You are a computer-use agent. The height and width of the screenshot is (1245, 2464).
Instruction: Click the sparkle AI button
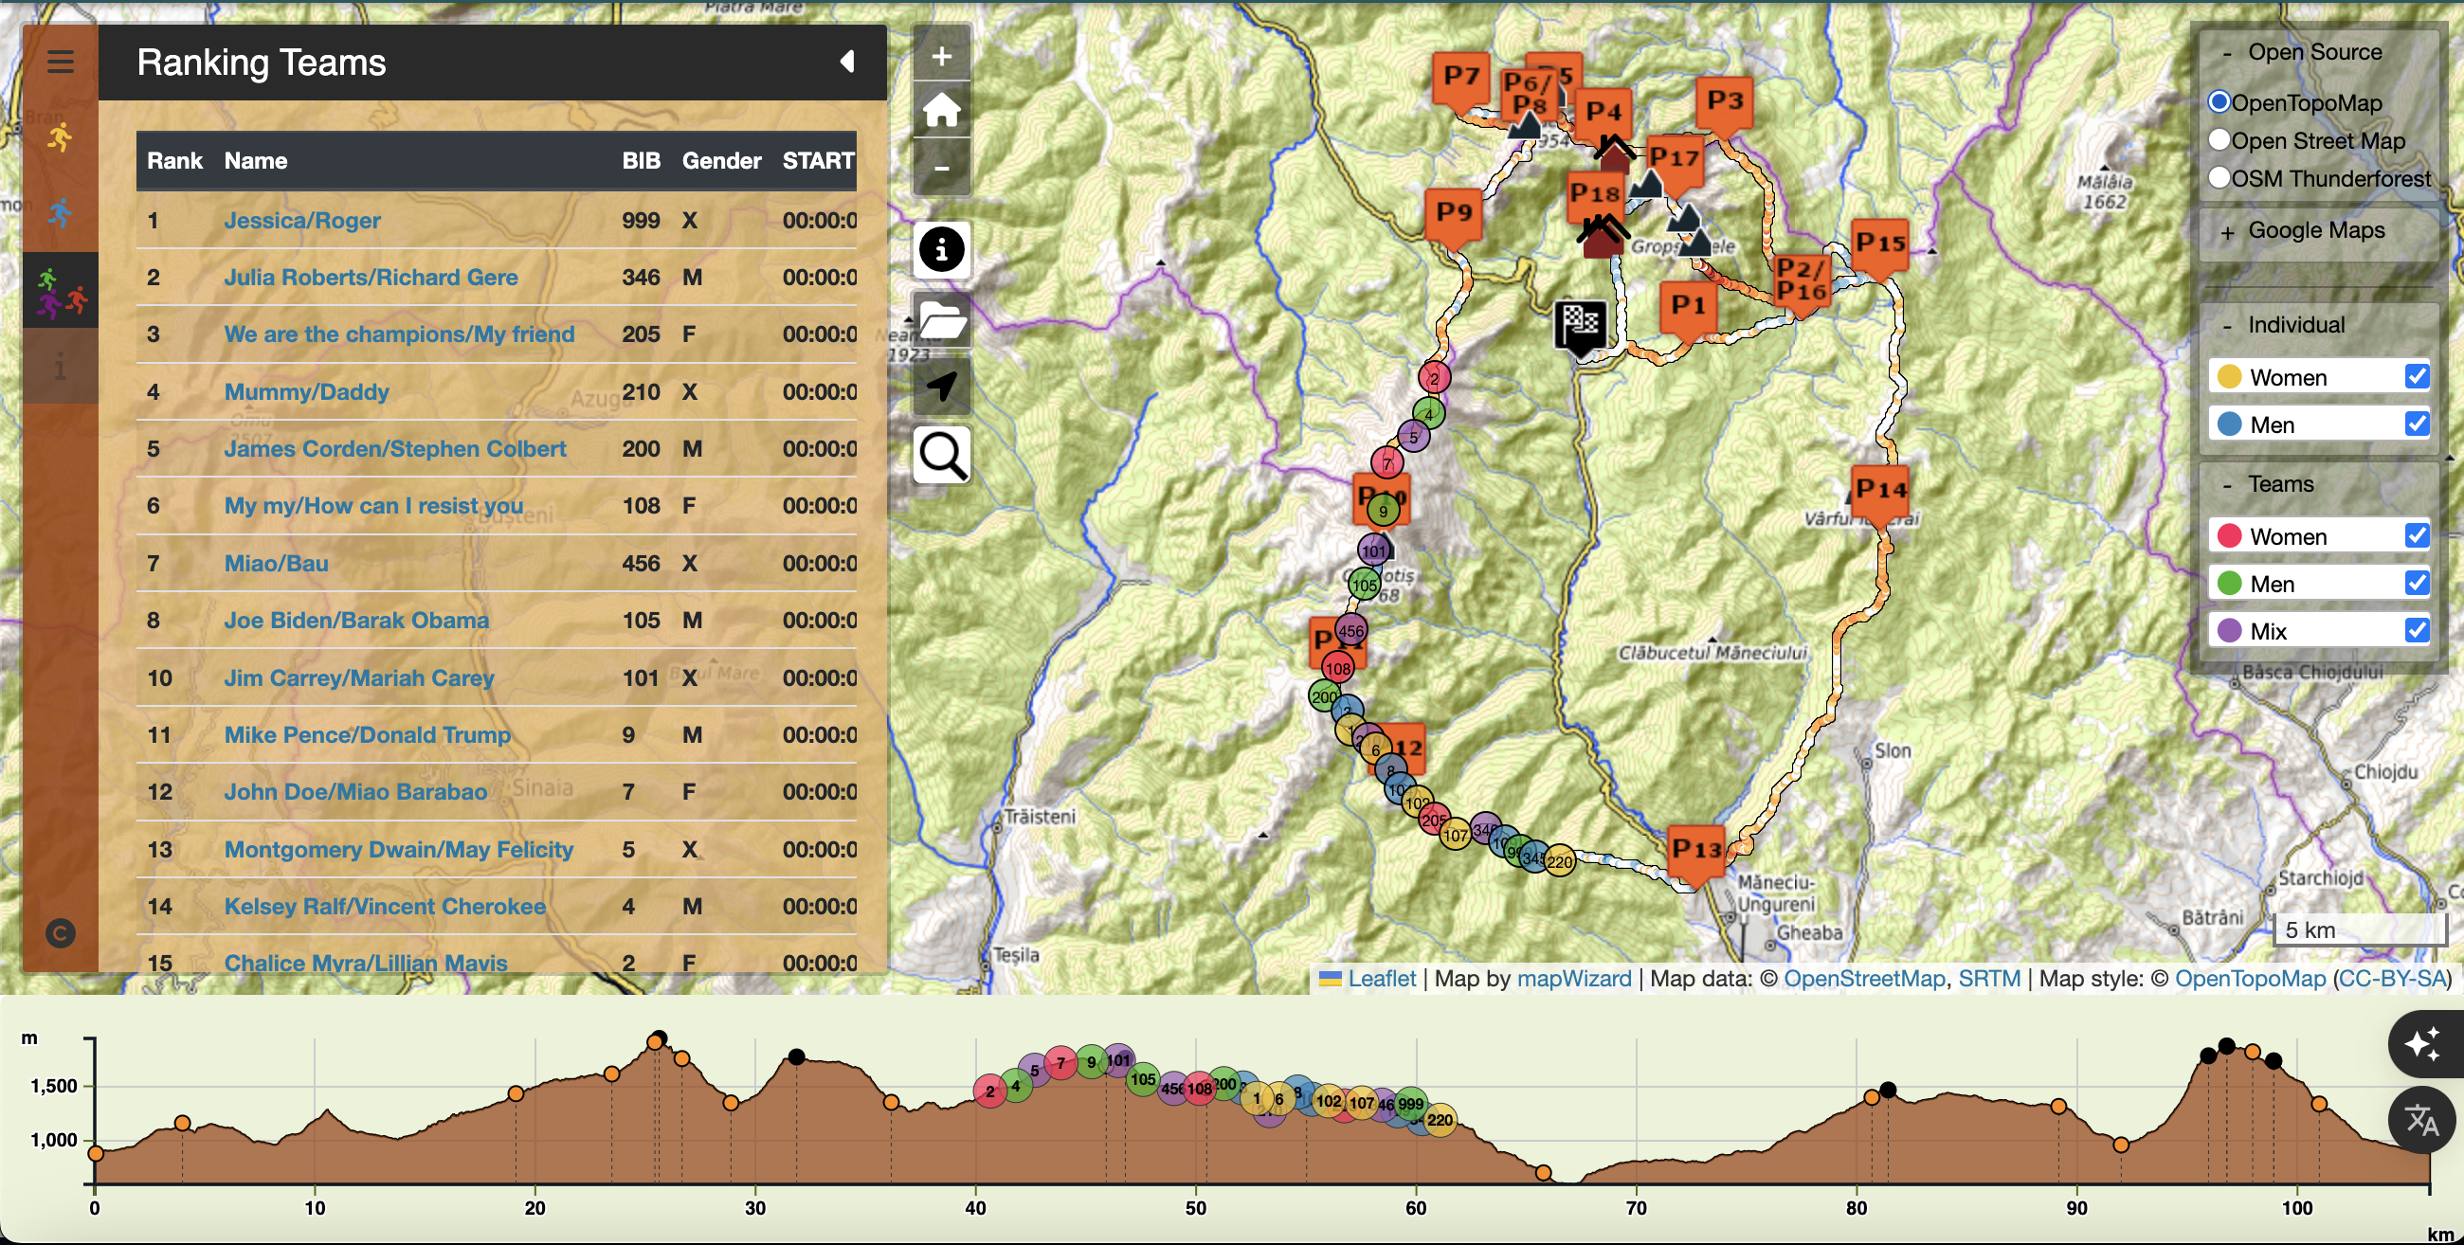[2421, 1044]
